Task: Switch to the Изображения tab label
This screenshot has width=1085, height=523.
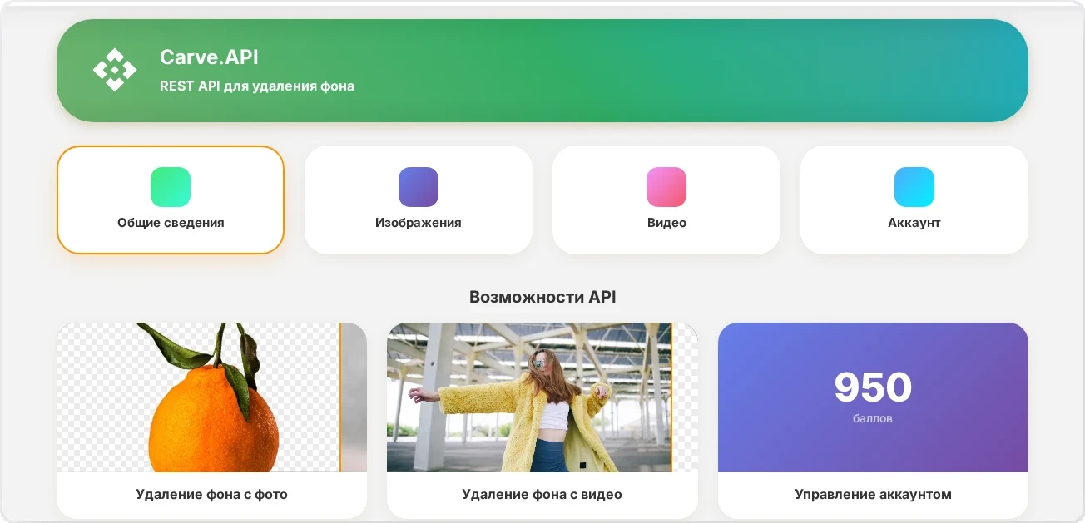Action: pos(419,223)
